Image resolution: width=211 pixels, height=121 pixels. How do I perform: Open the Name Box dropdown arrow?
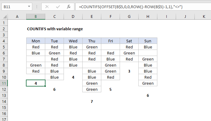click(x=29, y=6)
